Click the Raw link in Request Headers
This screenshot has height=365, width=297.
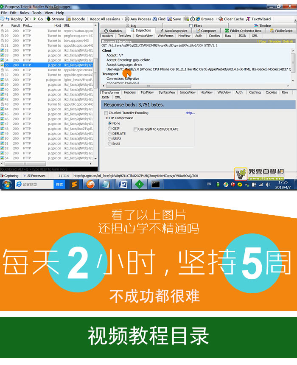pos(262,42)
